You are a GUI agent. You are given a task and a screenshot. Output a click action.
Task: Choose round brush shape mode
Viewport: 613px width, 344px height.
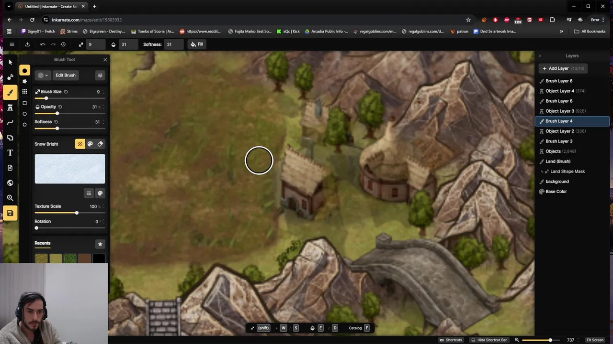24,71
